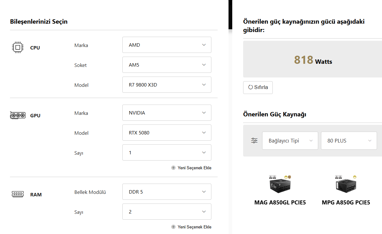Click the CPU chip icon
382x234 pixels.
click(x=18, y=48)
